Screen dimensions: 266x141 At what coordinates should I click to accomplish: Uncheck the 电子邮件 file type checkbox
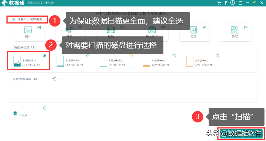click(x=163, y=28)
